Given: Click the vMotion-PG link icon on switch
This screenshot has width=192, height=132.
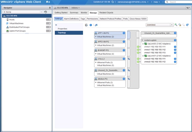Looking at the screenshot, I should 129,79.
